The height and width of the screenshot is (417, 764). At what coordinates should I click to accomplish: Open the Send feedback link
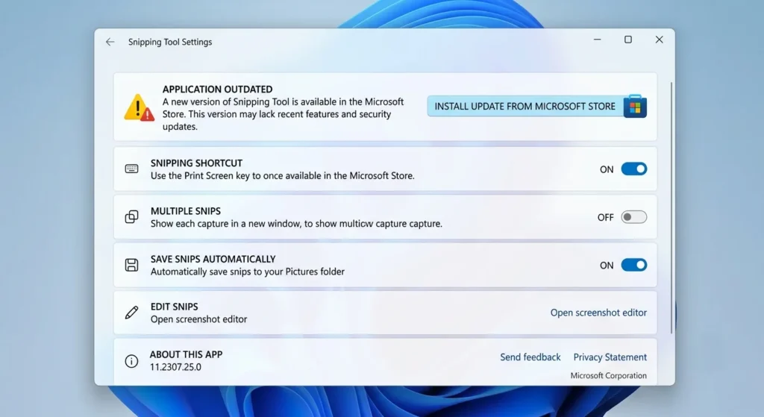[530, 357]
